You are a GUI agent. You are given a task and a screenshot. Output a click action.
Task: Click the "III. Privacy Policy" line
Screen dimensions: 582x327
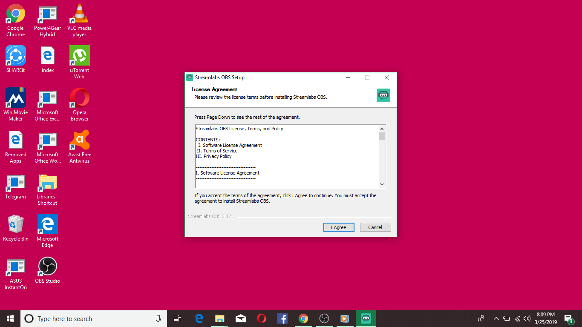213,156
